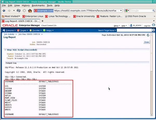The image size is (156, 120).
Task: Click the browser Back arrow
Action: pyautogui.click(x=4, y=10)
